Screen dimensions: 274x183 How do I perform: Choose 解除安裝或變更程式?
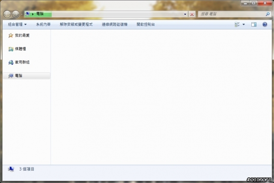point(76,24)
